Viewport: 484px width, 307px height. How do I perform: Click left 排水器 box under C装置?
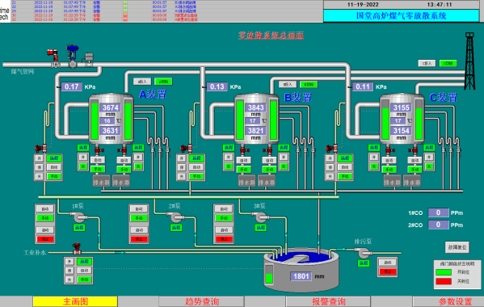coord(393,182)
